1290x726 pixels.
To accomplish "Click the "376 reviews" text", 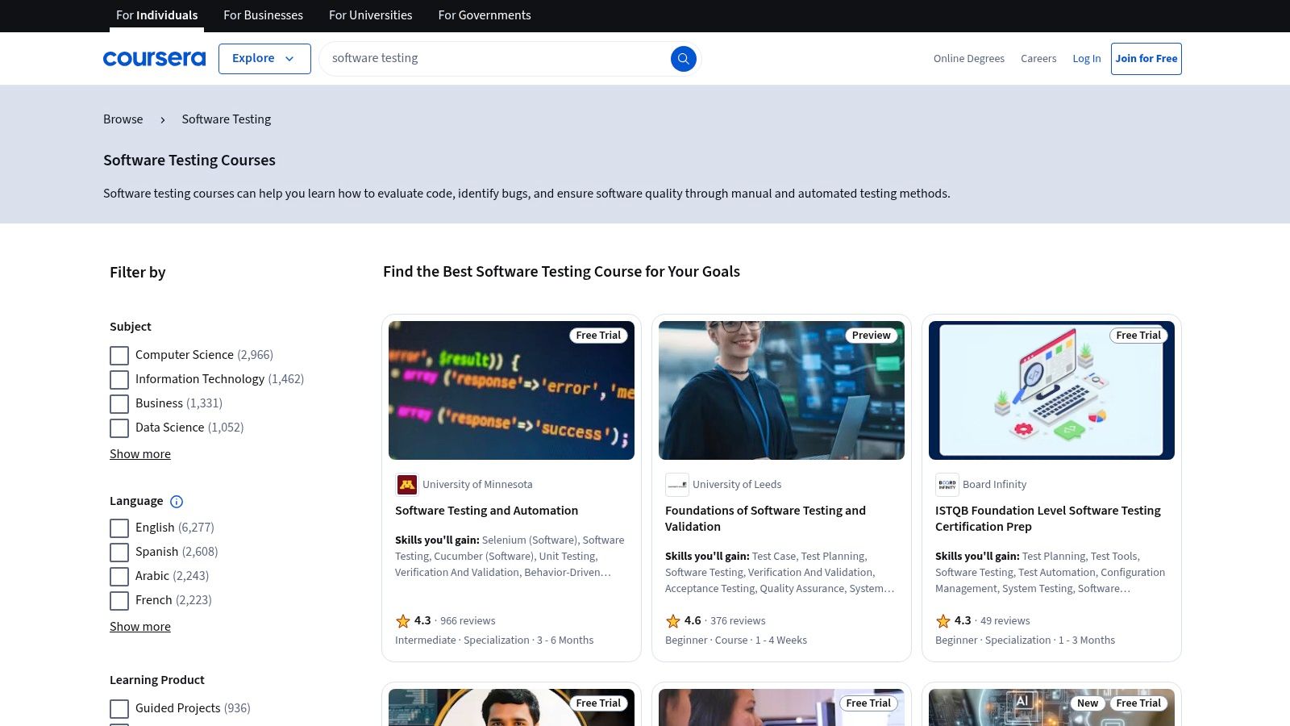I will pos(738,621).
